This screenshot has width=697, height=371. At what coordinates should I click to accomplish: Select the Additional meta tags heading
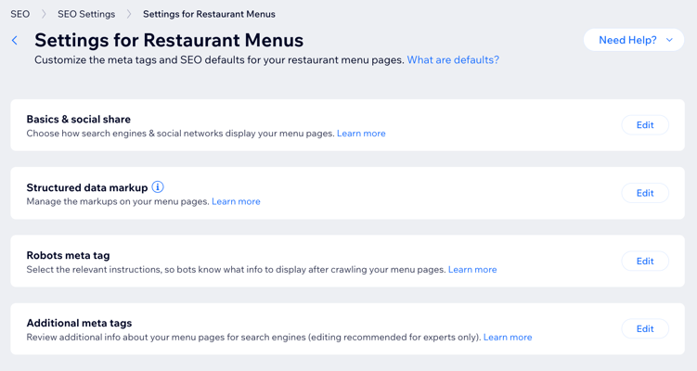pyautogui.click(x=79, y=323)
